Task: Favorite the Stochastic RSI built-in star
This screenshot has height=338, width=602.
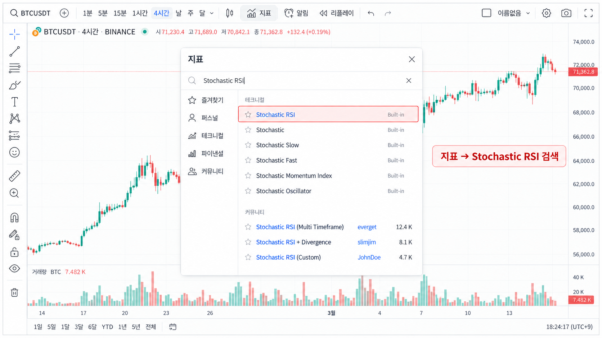Action: 248,115
